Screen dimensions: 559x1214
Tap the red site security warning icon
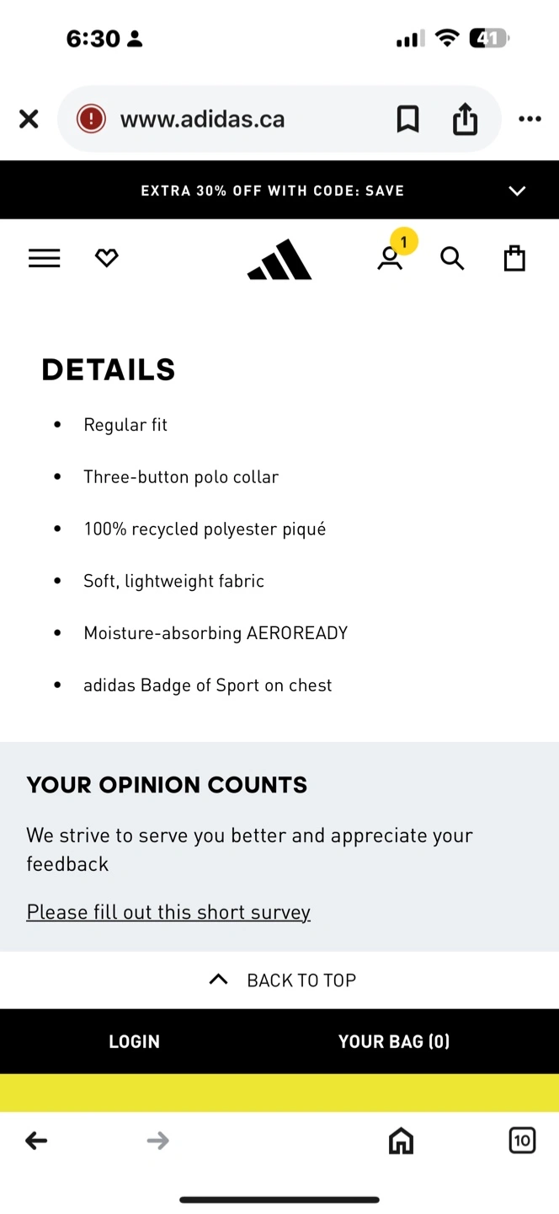coord(91,120)
